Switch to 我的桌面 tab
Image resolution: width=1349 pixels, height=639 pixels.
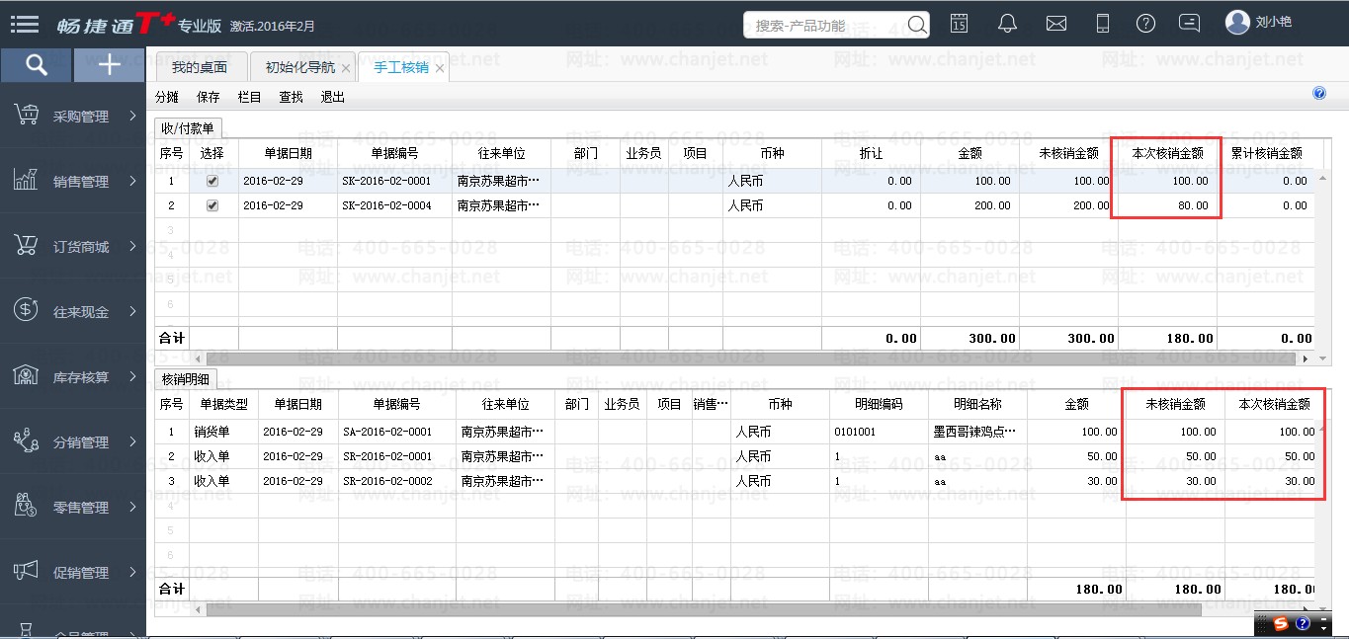click(x=199, y=68)
